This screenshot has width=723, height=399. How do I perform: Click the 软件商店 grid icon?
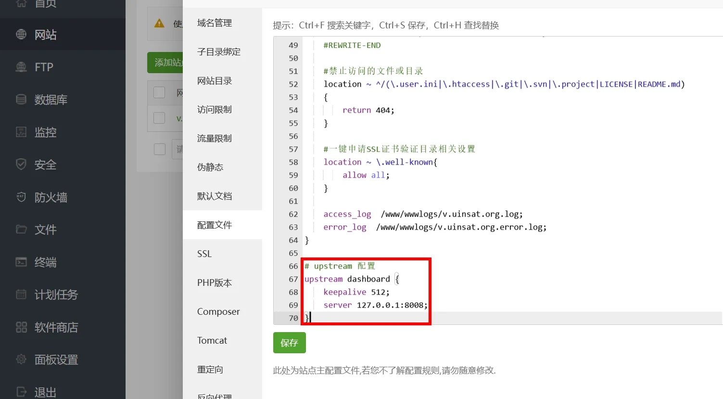21,327
